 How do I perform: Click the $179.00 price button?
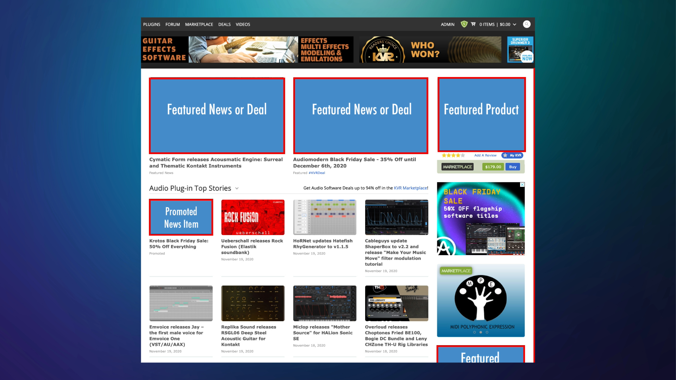493,167
